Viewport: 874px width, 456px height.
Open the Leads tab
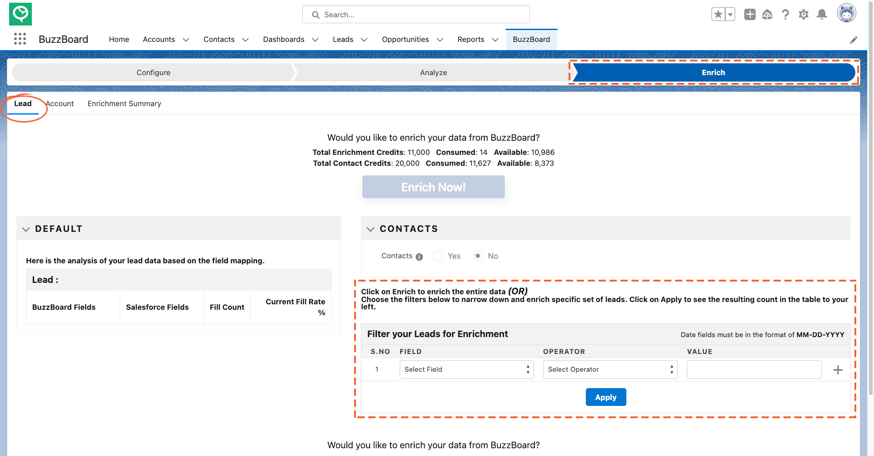tap(343, 40)
